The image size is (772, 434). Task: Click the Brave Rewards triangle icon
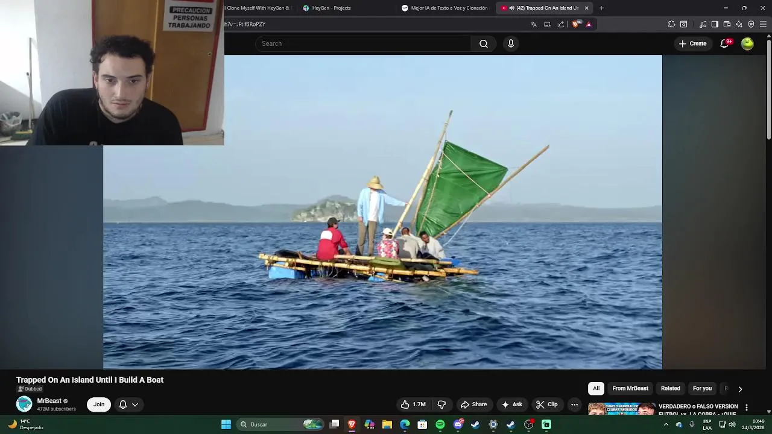pyautogui.click(x=589, y=24)
